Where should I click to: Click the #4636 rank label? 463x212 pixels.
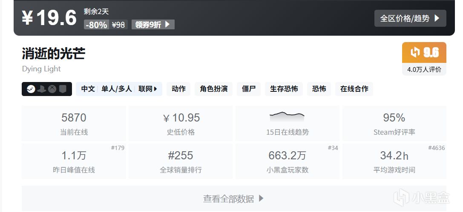coord(437,148)
